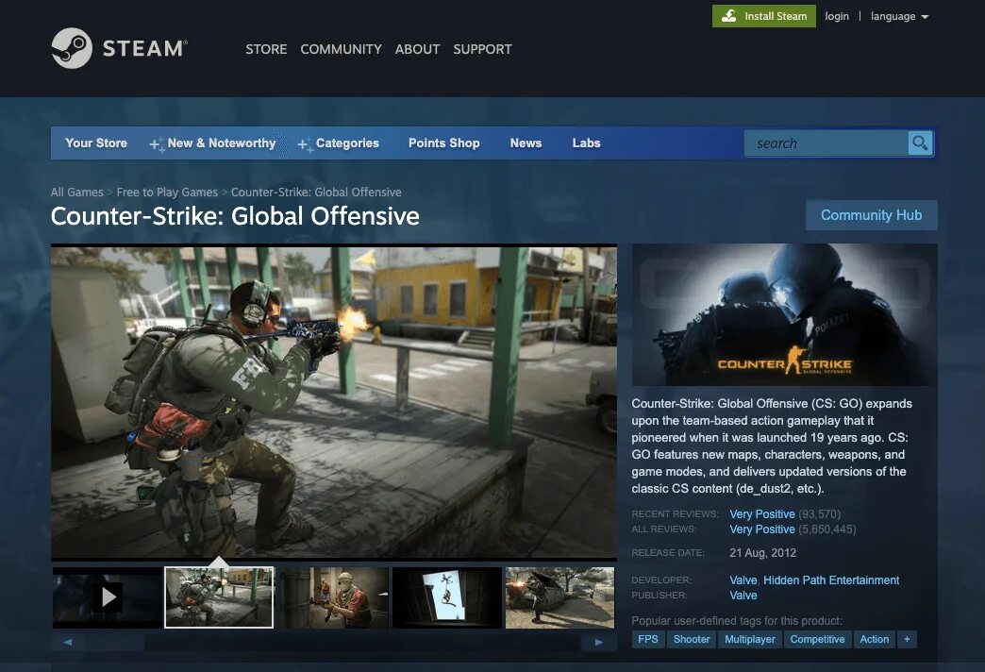
Task: Click the Install Steam button
Action: (764, 16)
